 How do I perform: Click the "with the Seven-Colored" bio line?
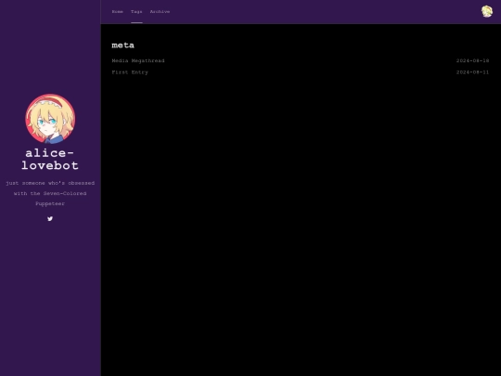50,193
